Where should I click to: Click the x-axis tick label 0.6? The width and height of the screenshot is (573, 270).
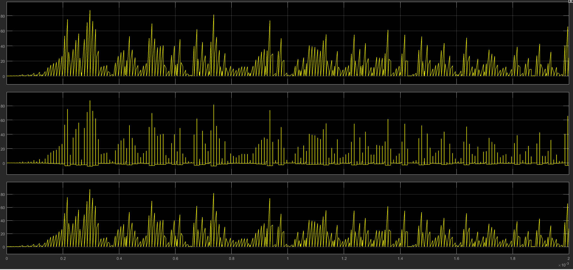coord(175,258)
